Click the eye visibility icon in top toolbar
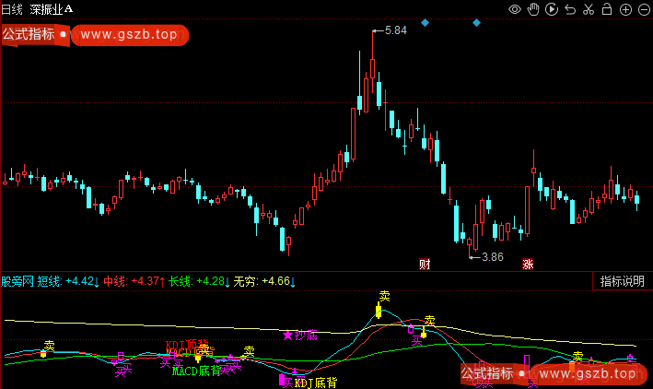 coord(516,10)
